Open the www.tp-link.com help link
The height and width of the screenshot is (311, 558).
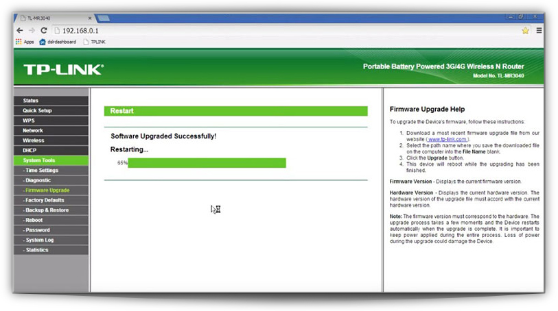point(447,139)
